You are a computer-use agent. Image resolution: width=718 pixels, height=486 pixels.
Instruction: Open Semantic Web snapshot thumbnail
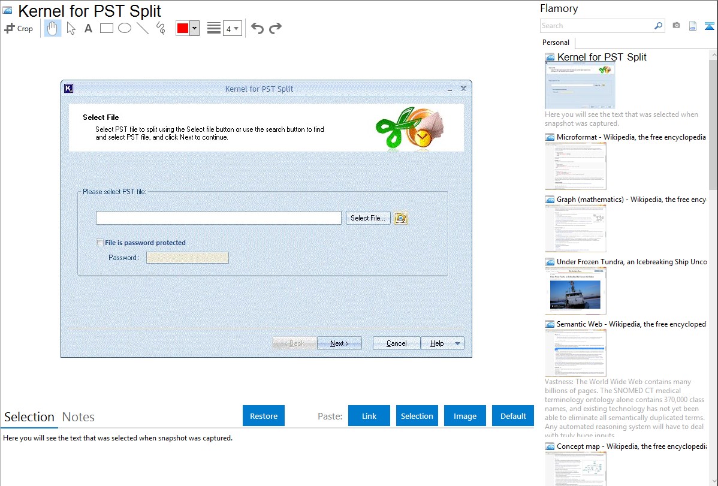(x=575, y=353)
